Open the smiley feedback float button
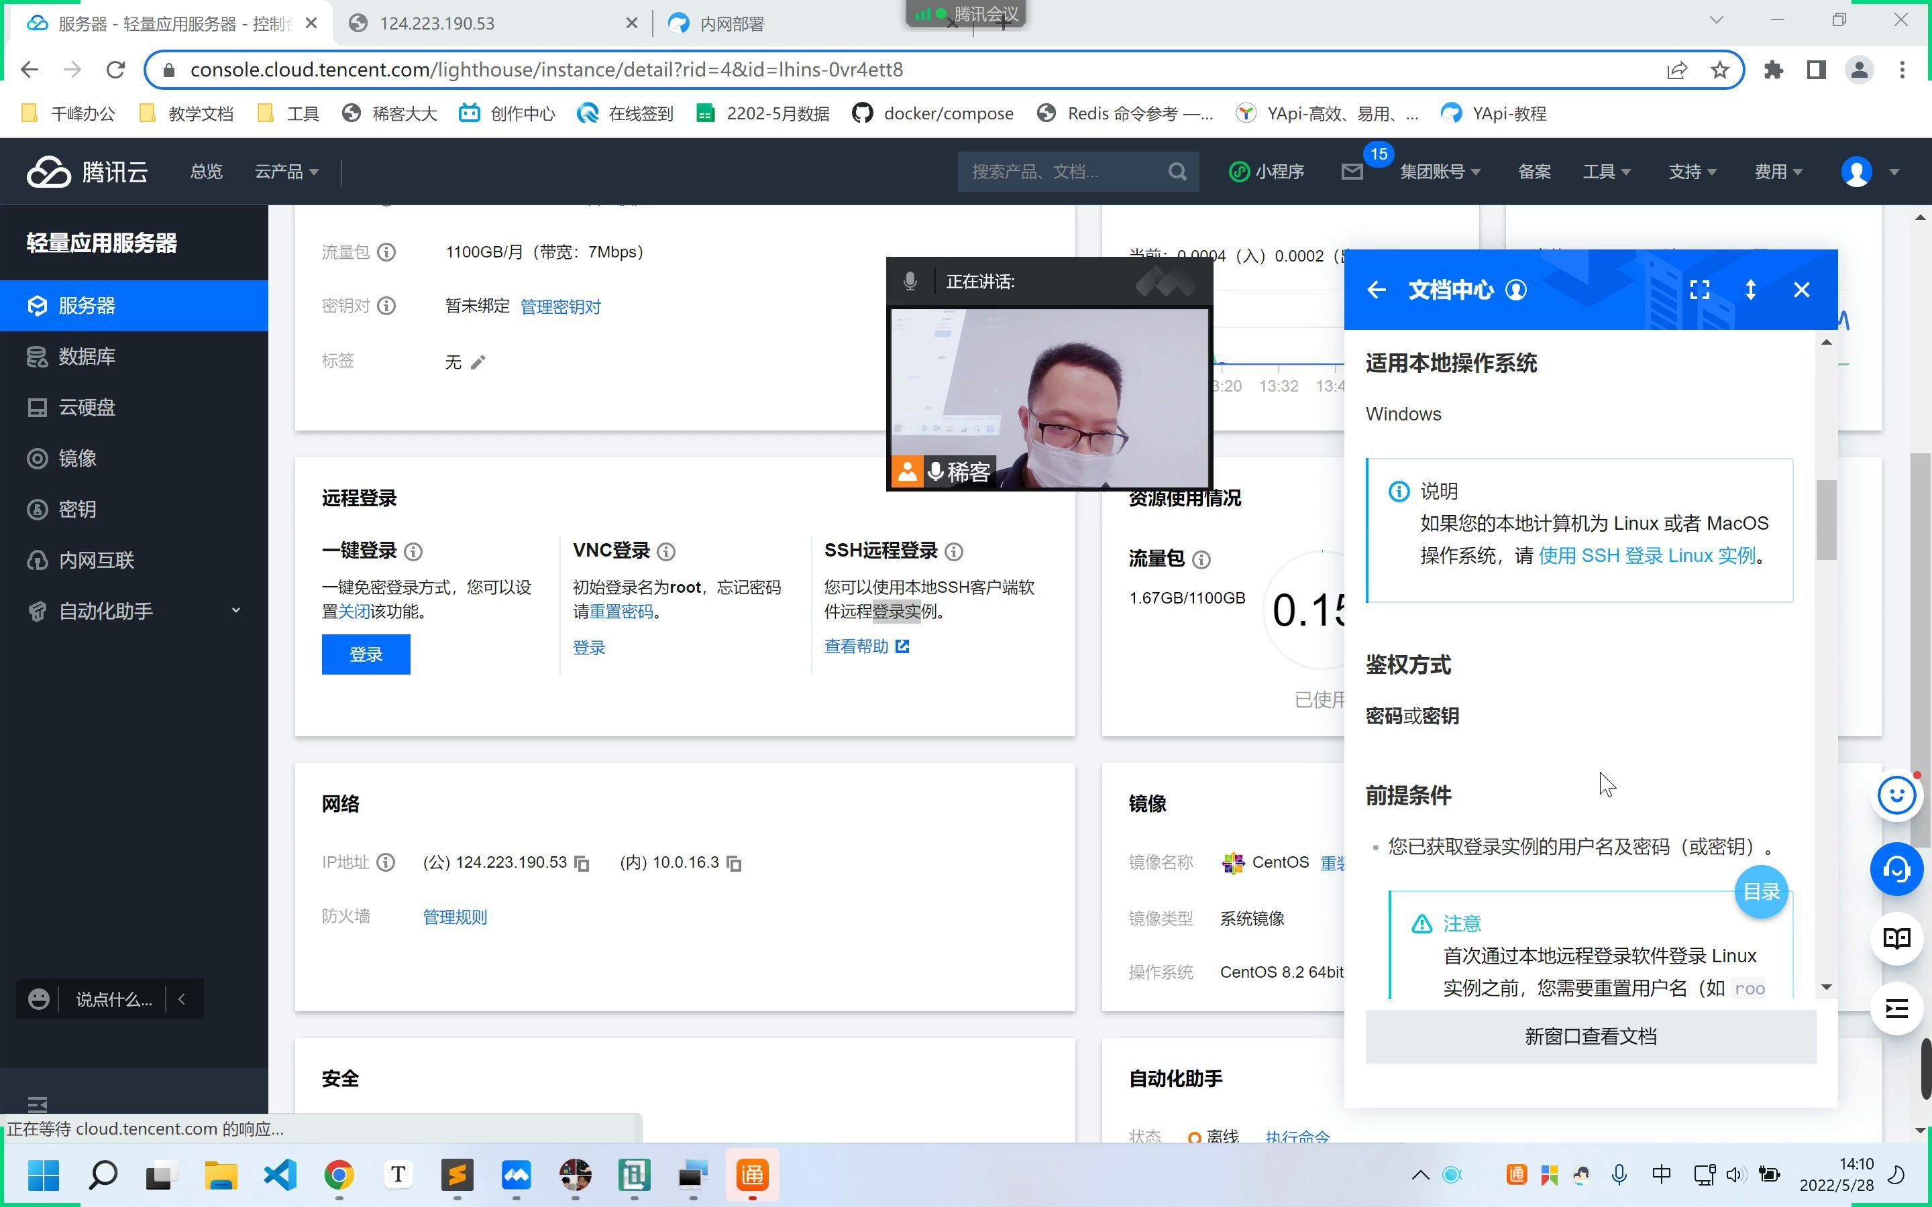Viewport: 1932px width, 1207px height. pyautogui.click(x=1897, y=795)
